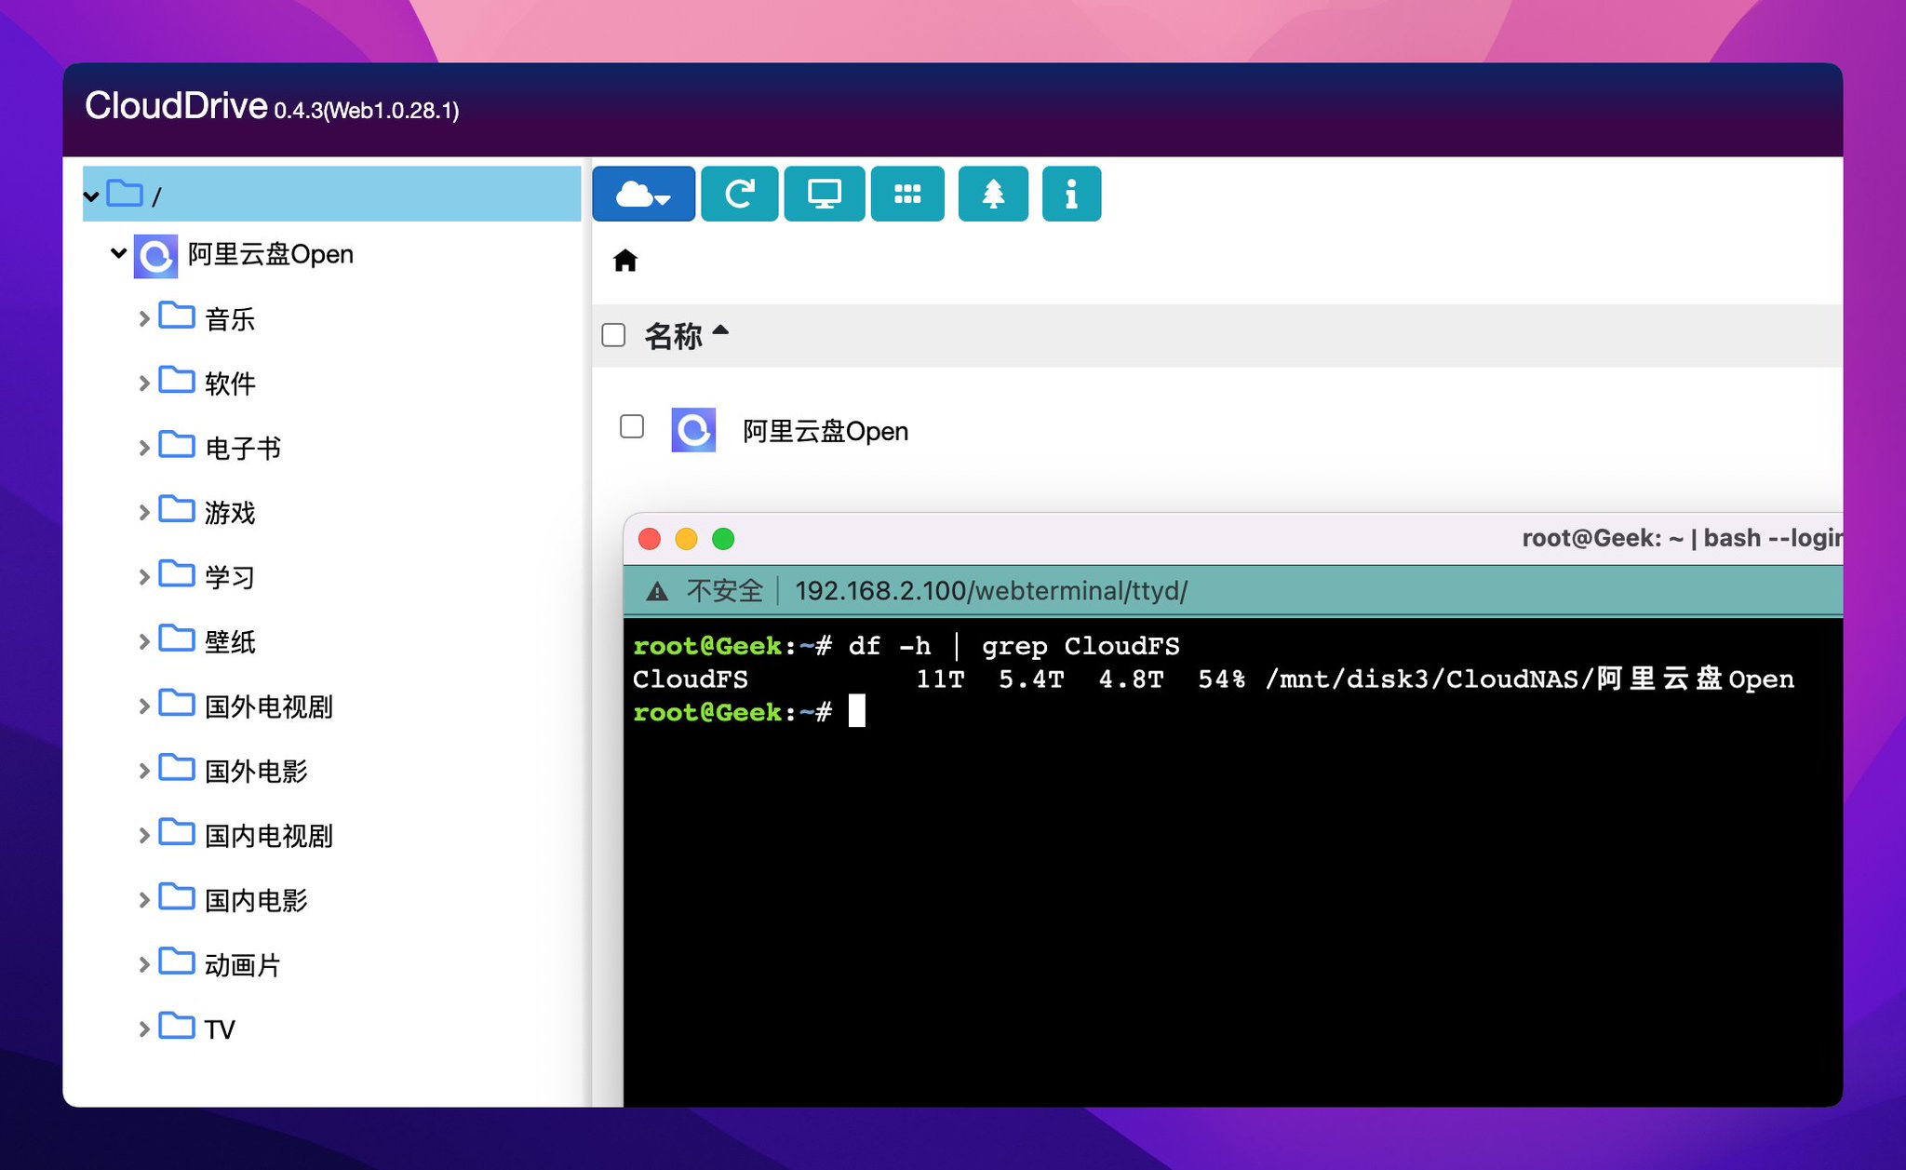Click the tree view icon in the toolbar
Image resolution: width=1906 pixels, height=1170 pixels.
pyautogui.click(x=993, y=194)
